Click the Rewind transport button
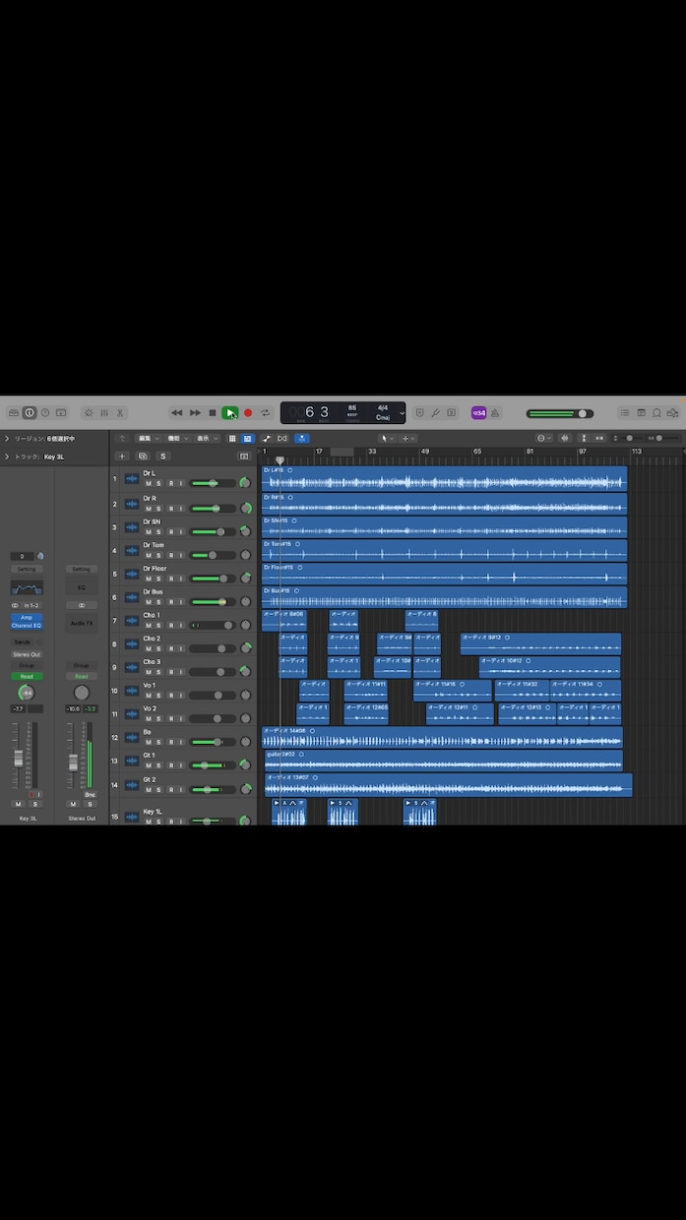Screen dimensions: 686x1220 pyautogui.click(x=177, y=413)
